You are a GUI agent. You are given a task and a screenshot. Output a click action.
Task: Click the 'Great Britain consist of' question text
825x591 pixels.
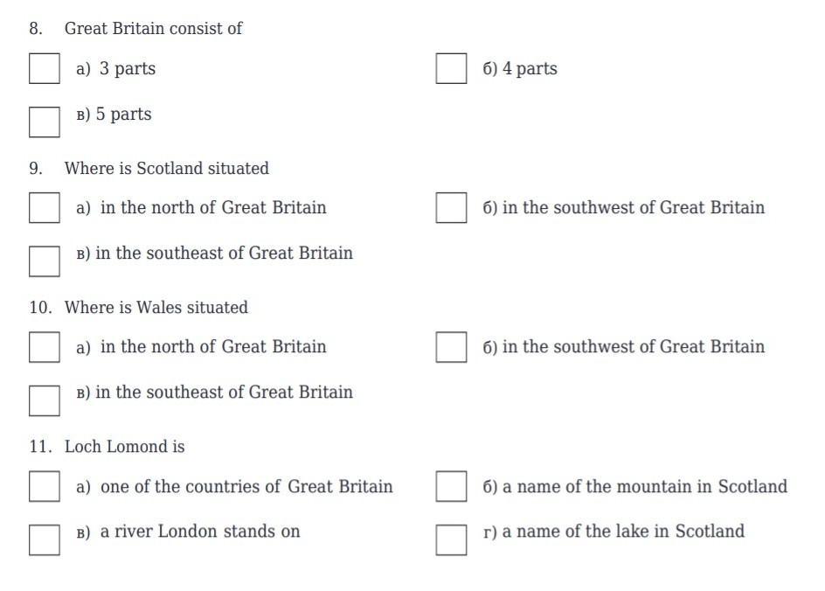pos(153,29)
